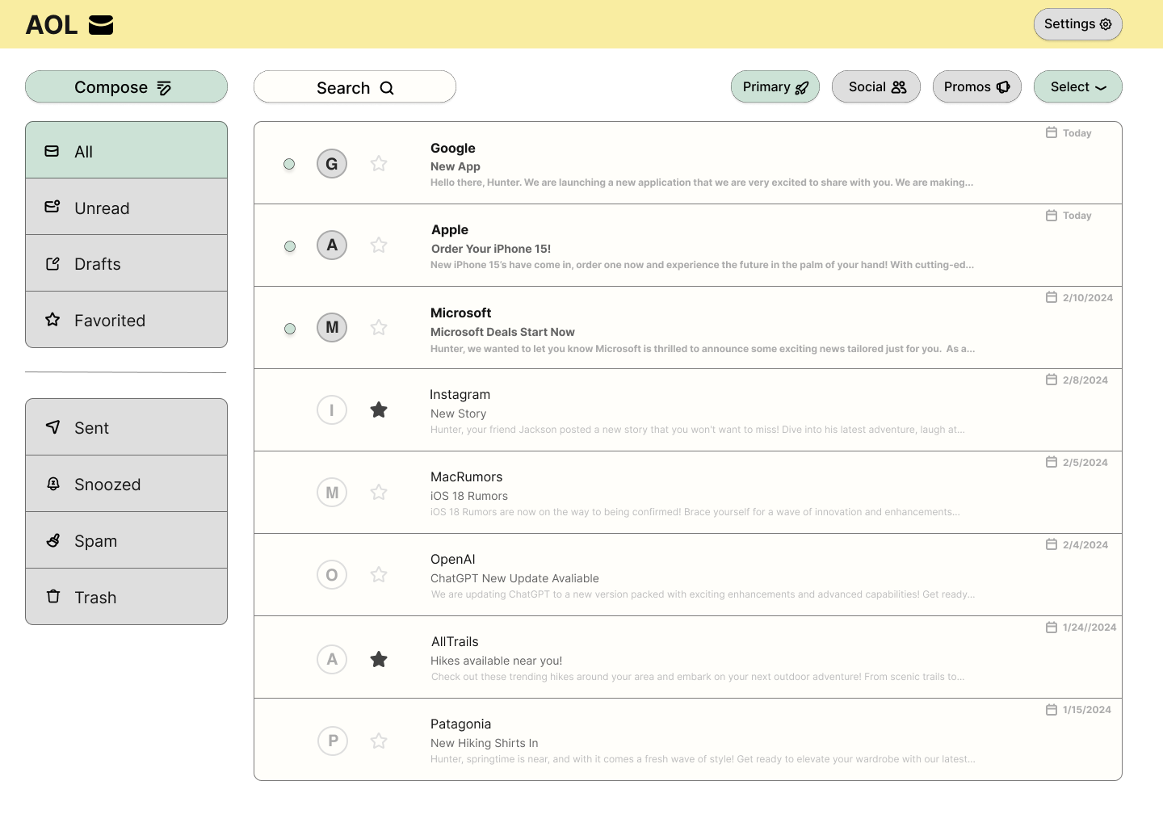
Task: Click calendar icon beside 2/8/2024
Action: [x=1052, y=380]
